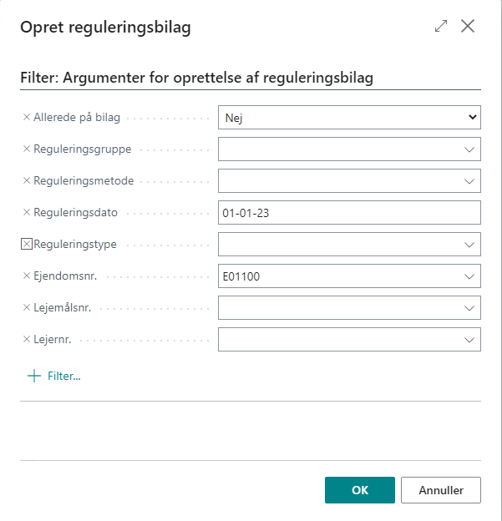Expand the dialog to full screen
Image resolution: width=502 pixels, height=521 pixels.
(441, 26)
